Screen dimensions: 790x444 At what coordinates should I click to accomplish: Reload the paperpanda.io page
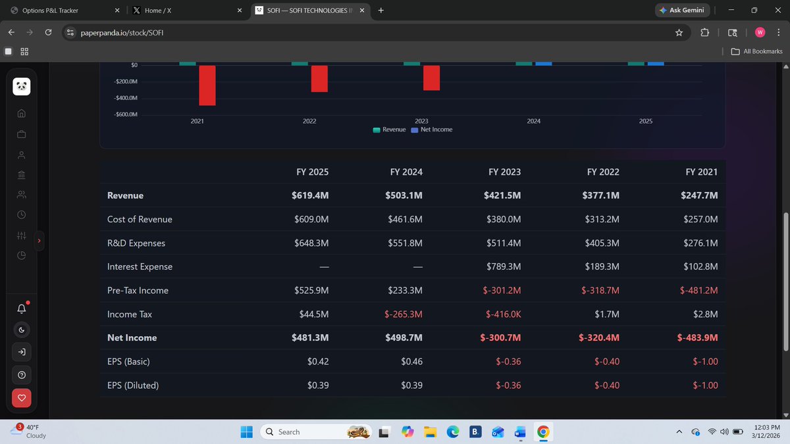click(x=48, y=32)
